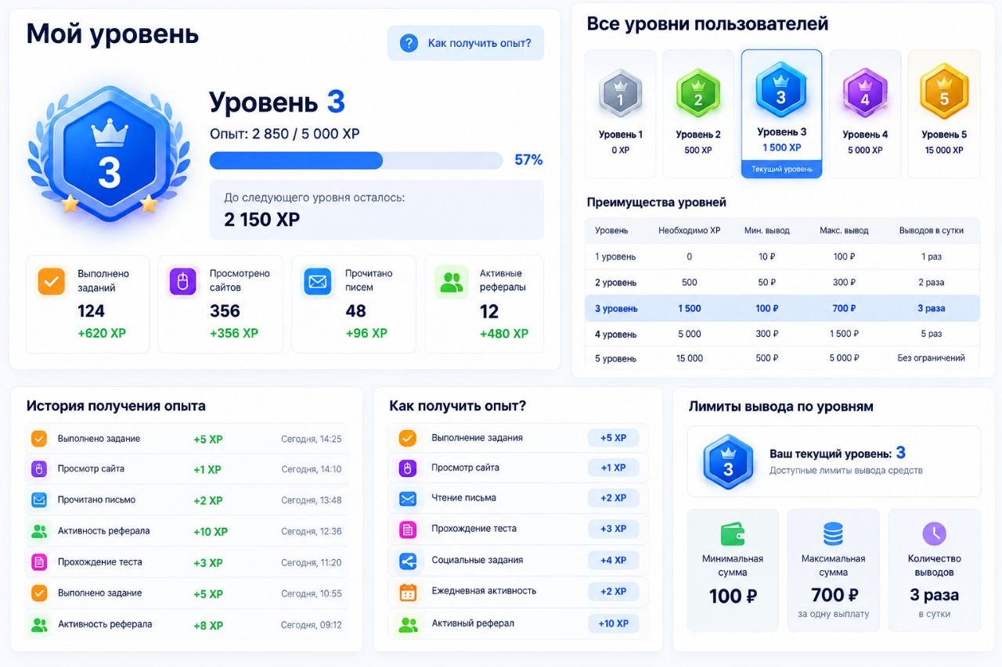Screen dimensions: 1002x667
Task: Click the share icon beside Социальные задания
Action: coord(408,561)
